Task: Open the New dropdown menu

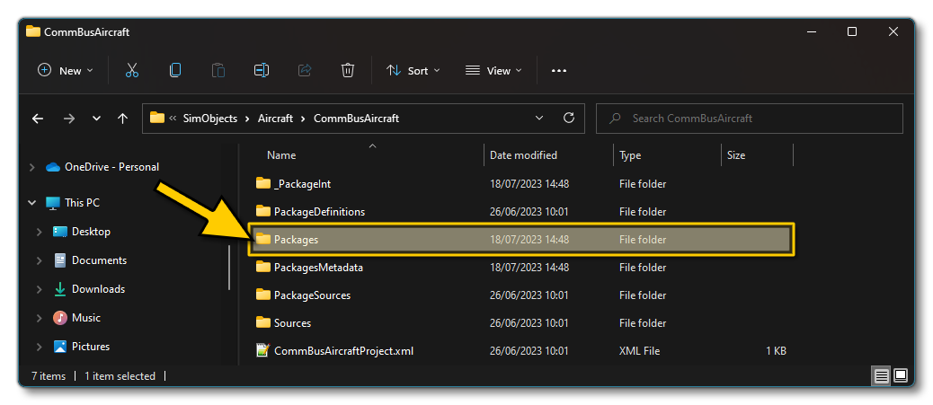Action: pos(66,70)
